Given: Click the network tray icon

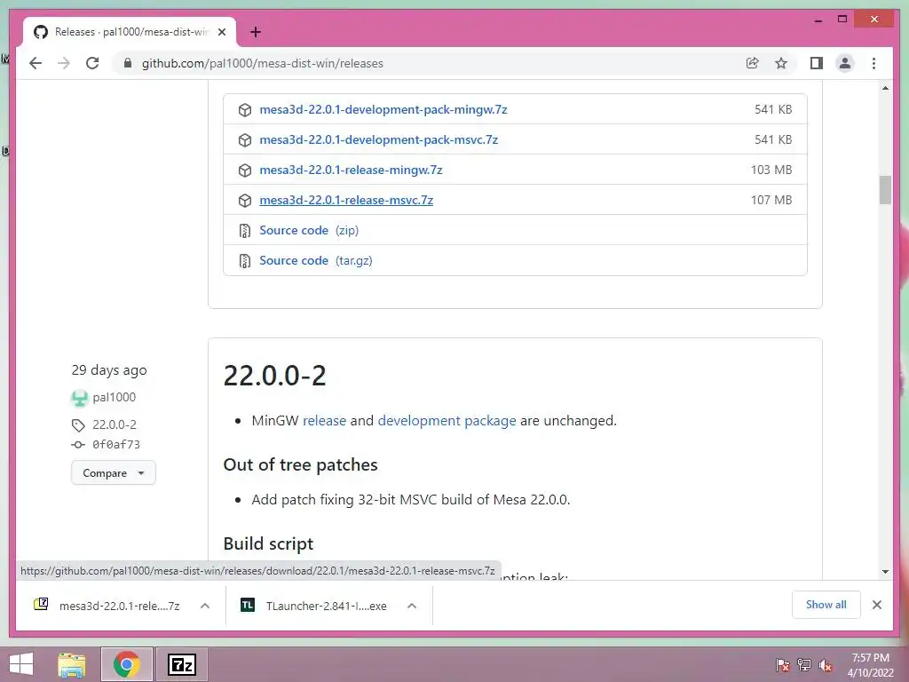Looking at the screenshot, I should tap(804, 665).
